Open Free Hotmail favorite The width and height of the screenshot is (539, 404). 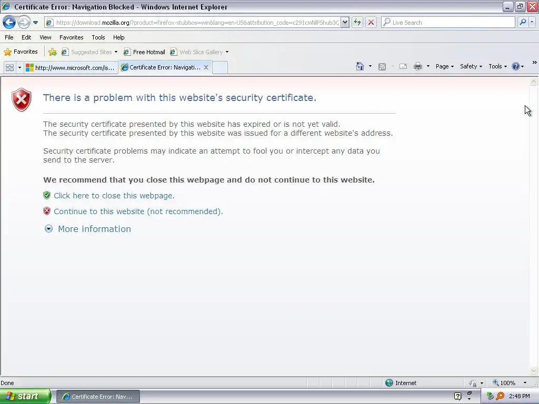(x=144, y=52)
